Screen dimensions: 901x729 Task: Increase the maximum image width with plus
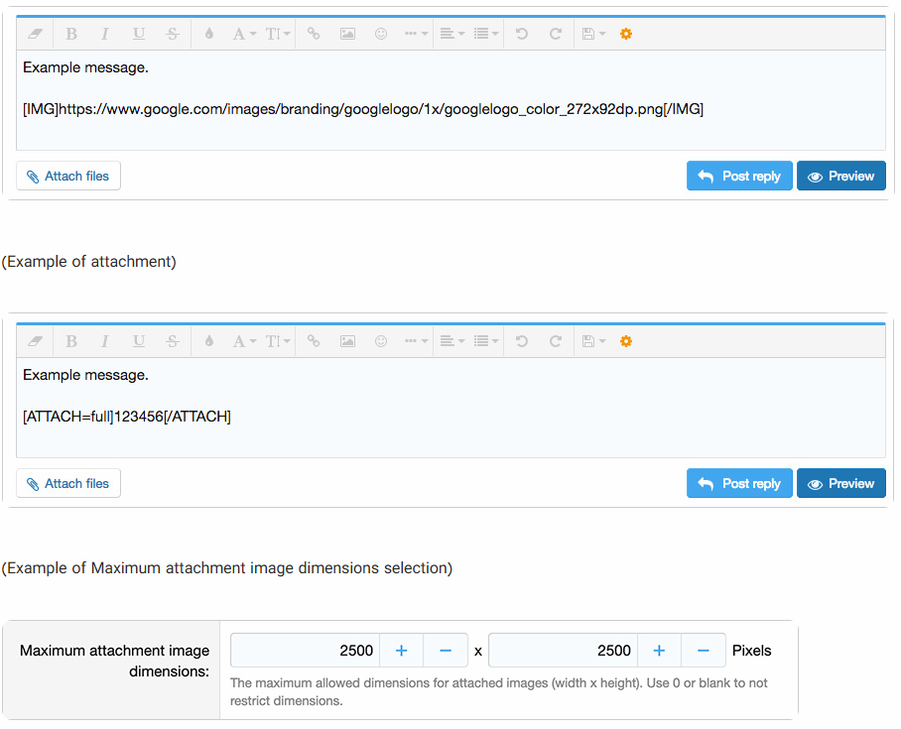(x=401, y=651)
